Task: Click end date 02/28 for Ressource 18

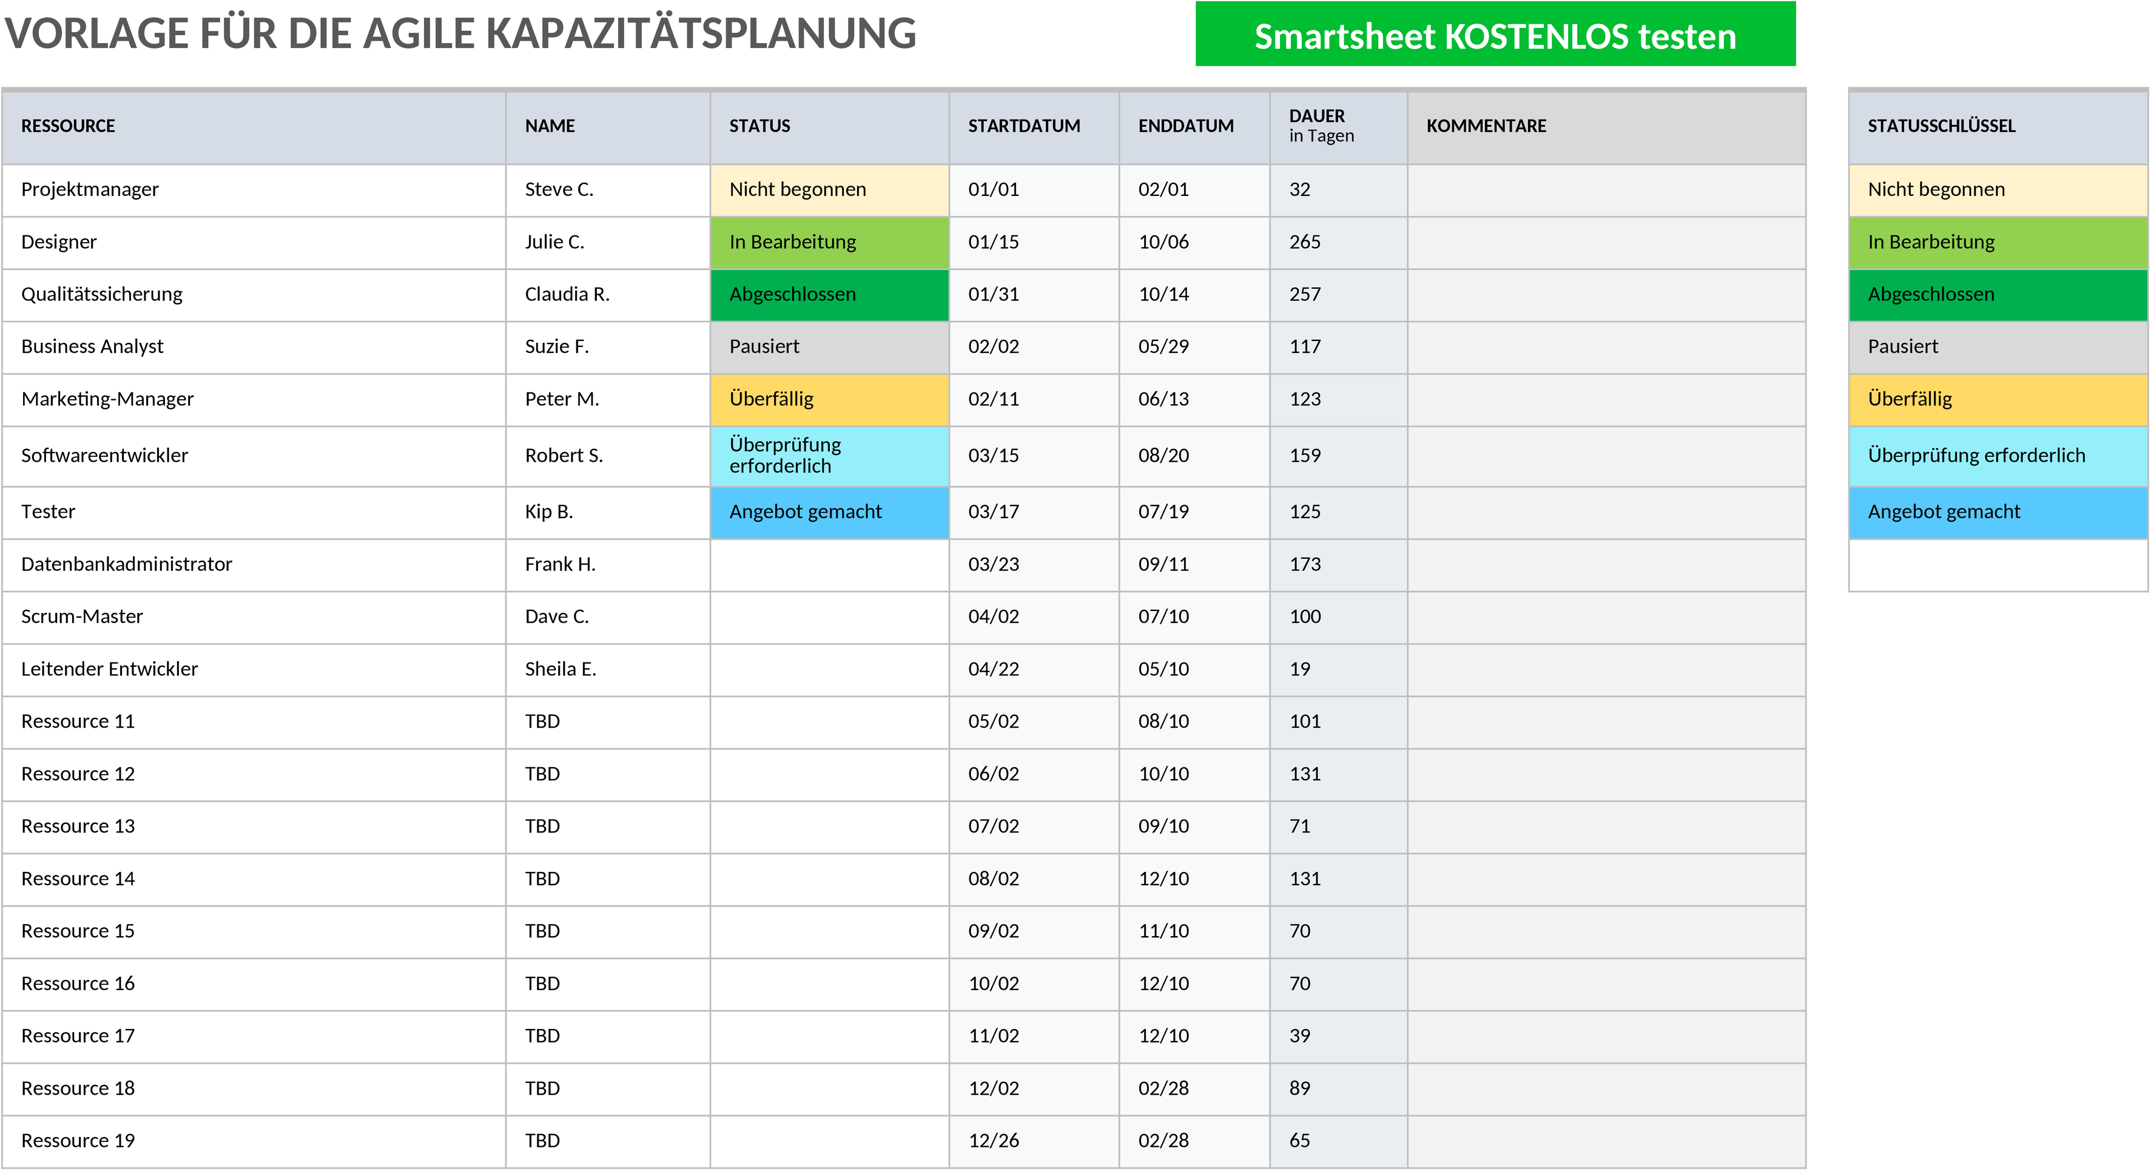Action: tap(1195, 1089)
